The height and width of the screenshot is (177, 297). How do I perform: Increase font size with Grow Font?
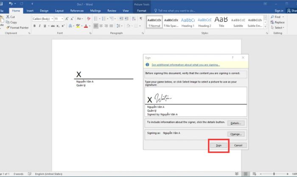[67, 19]
